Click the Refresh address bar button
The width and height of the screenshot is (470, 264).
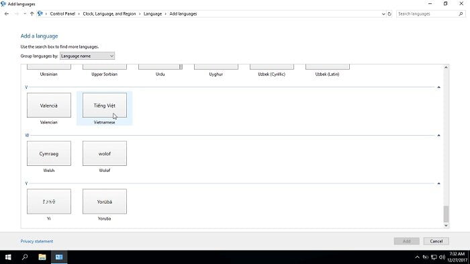click(x=389, y=14)
